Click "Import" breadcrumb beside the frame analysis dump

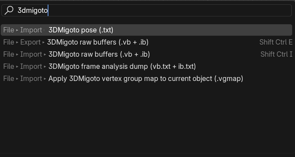(x=31, y=66)
